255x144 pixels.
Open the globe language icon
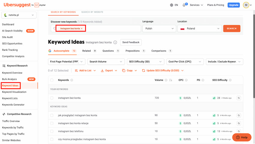[171, 5]
